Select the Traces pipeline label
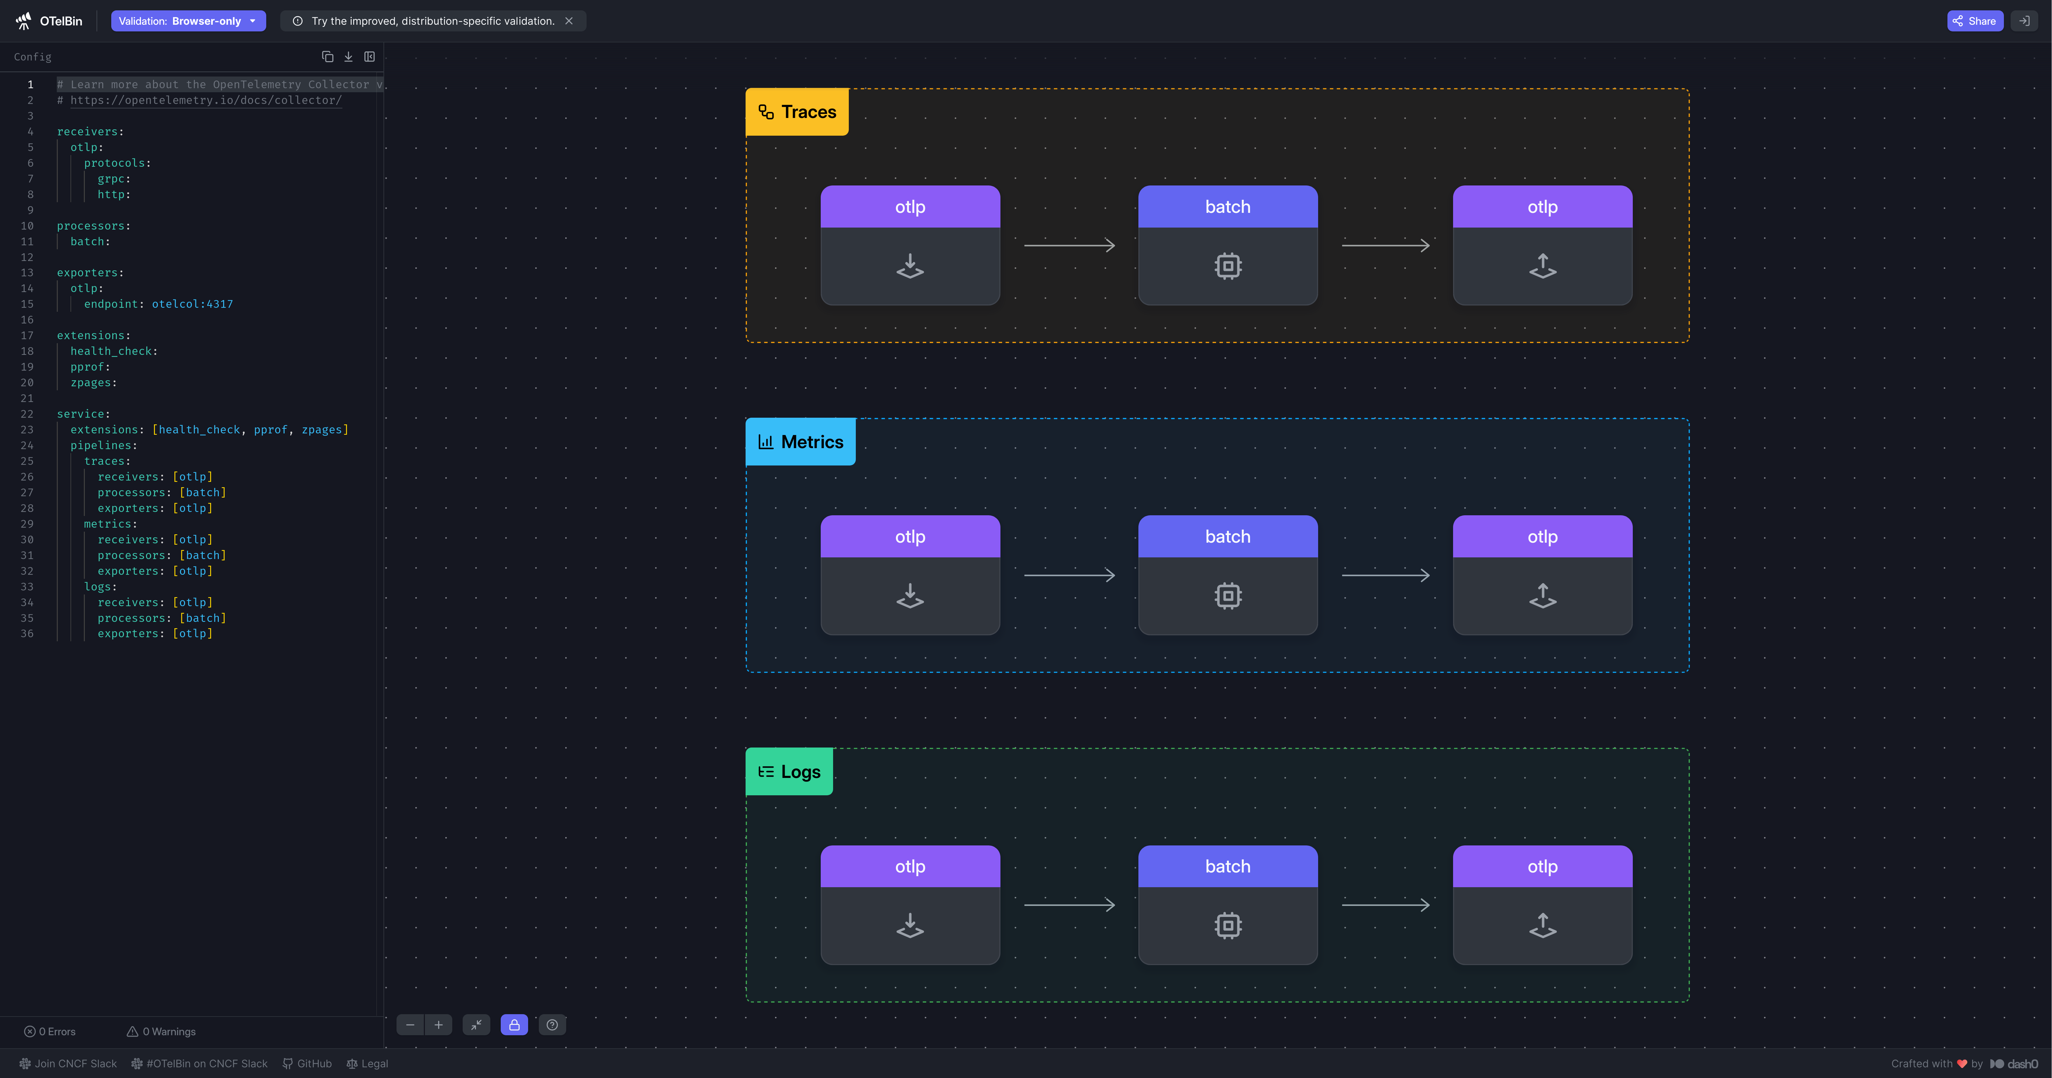Screen dimensions: 2052x1078 click(x=797, y=112)
